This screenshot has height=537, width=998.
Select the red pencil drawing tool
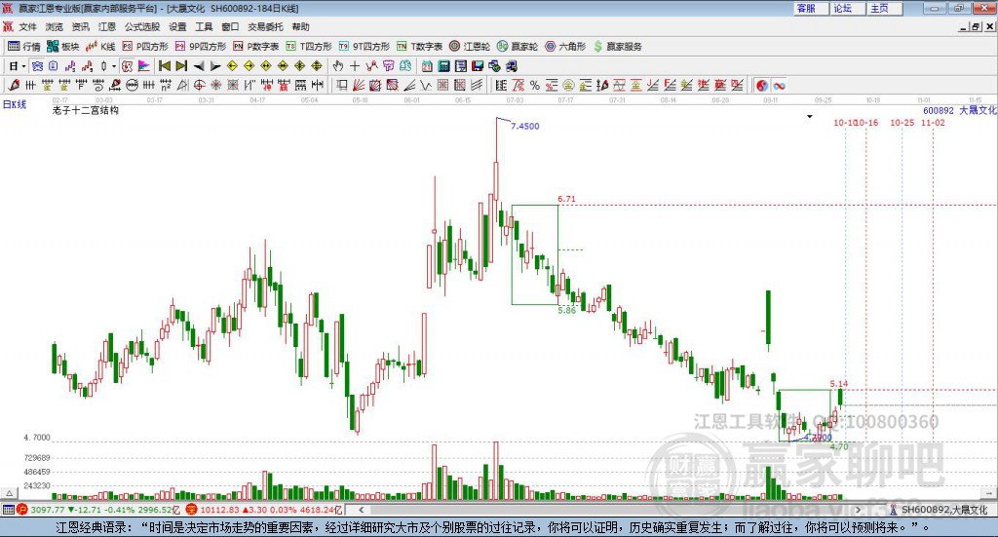coord(14,85)
